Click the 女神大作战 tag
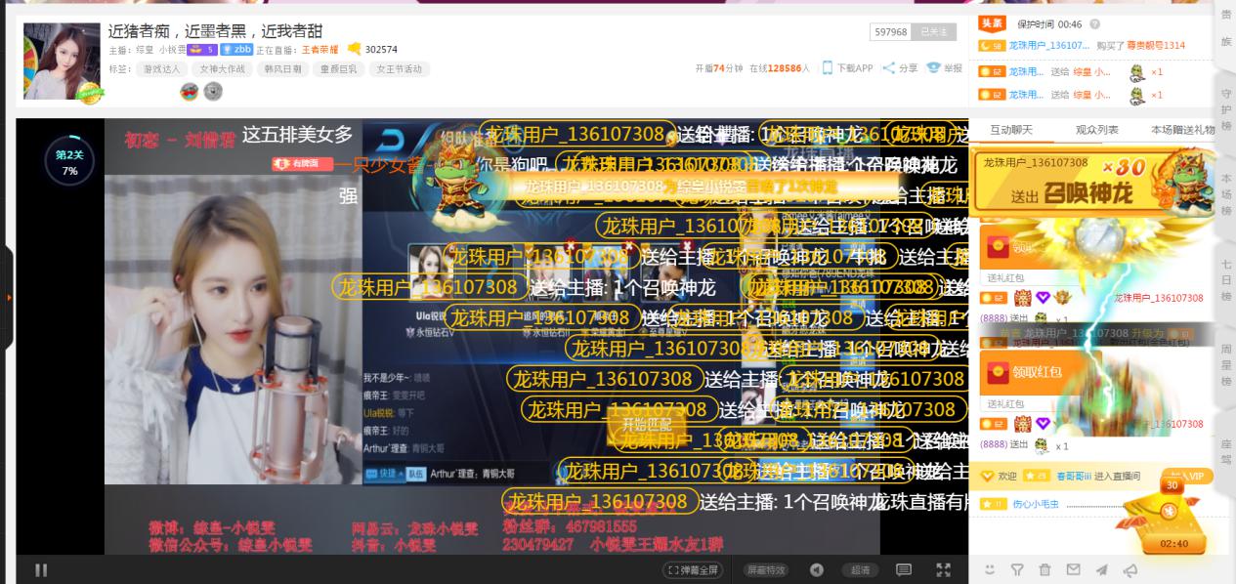Screen dimensions: 1236x584 coord(223,69)
